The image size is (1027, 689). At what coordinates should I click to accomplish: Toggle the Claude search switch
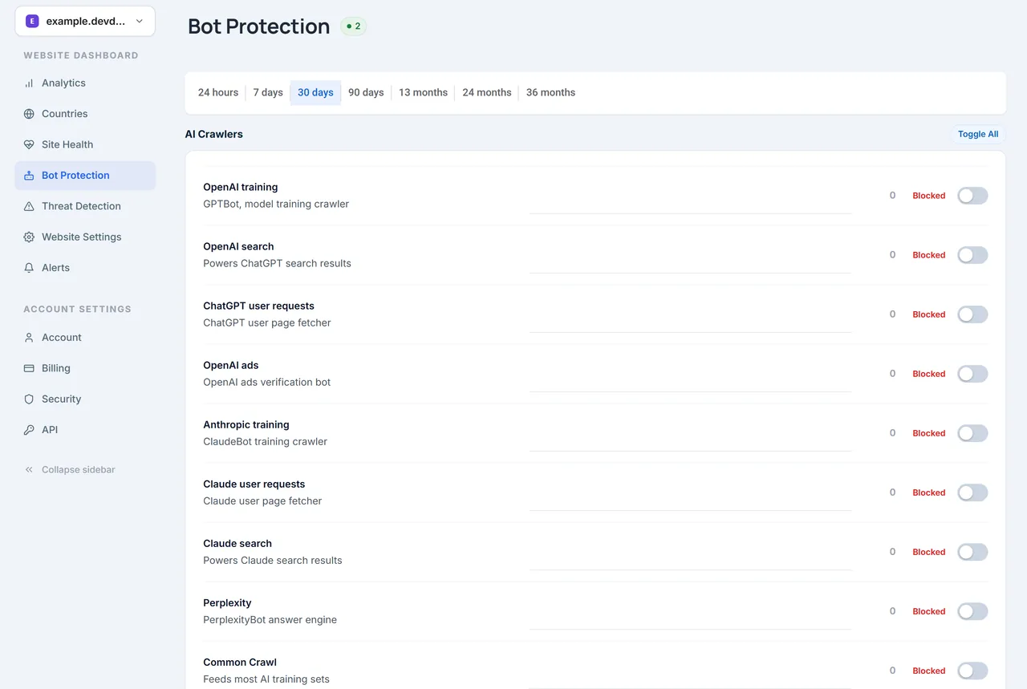coord(972,552)
